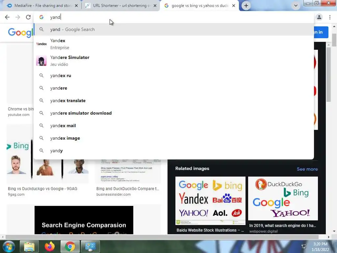The width and height of the screenshot is (337, 253).
Task: Click the horizontal scrollbar right arrow
Action: [x=328, y=237]
